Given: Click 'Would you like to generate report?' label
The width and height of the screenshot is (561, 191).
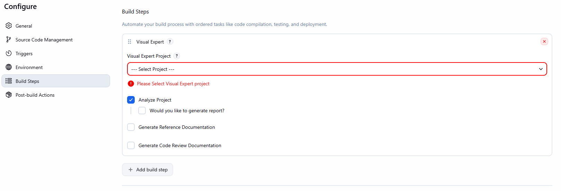Looking at the screenshot, I should coord(187,111).
